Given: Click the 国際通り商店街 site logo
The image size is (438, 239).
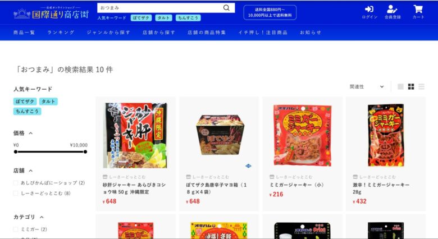Looking at the screenshot, I should 51,13.
